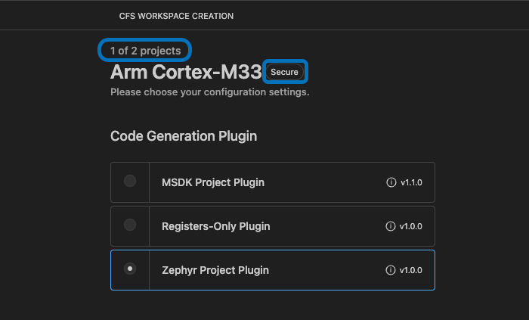Click the Zephyr Project Plugin v1.0.0 version text
Screen dimensions: 529x320
point(413,270)
